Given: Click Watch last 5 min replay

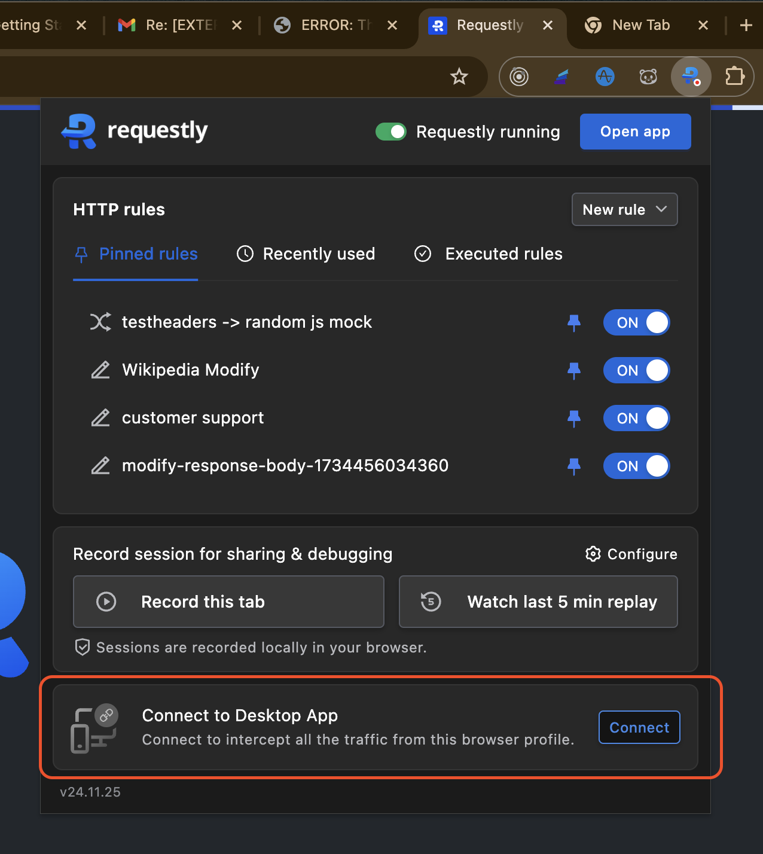Looking at the screenshot, I should [x=538, y=602].
